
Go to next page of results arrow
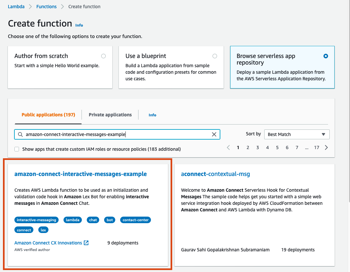pos(326,147)
